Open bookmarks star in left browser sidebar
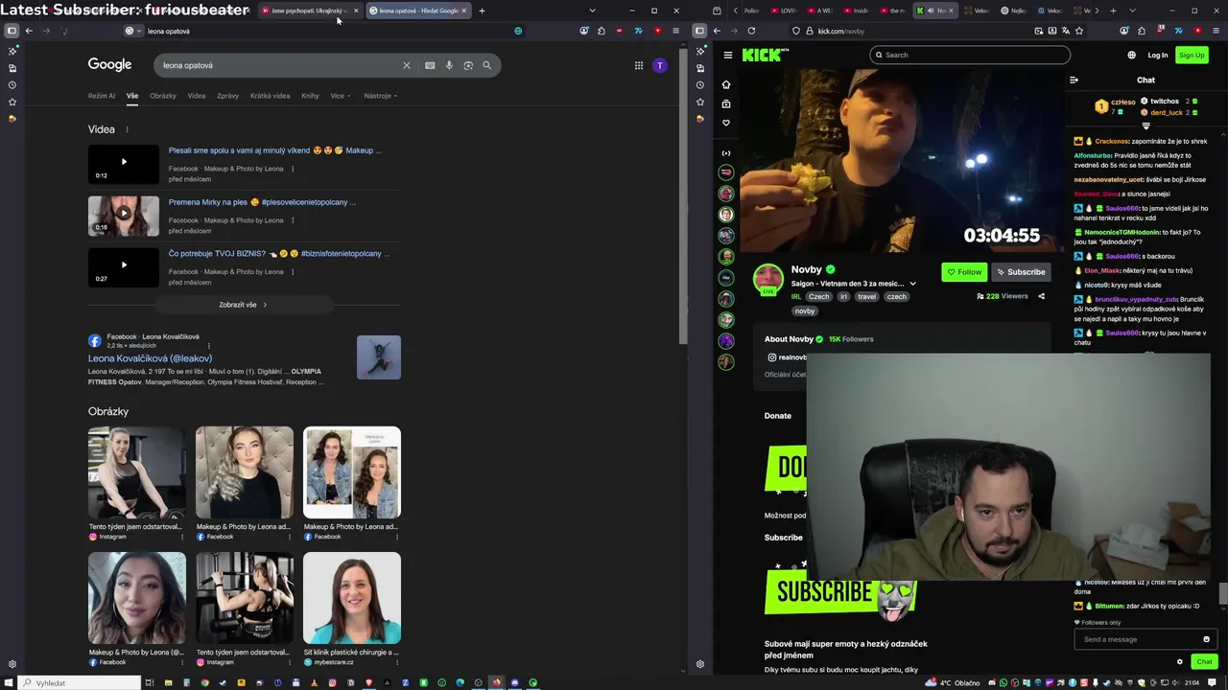1228x690 pixels. pyautogui.click(x=12, y=102)
